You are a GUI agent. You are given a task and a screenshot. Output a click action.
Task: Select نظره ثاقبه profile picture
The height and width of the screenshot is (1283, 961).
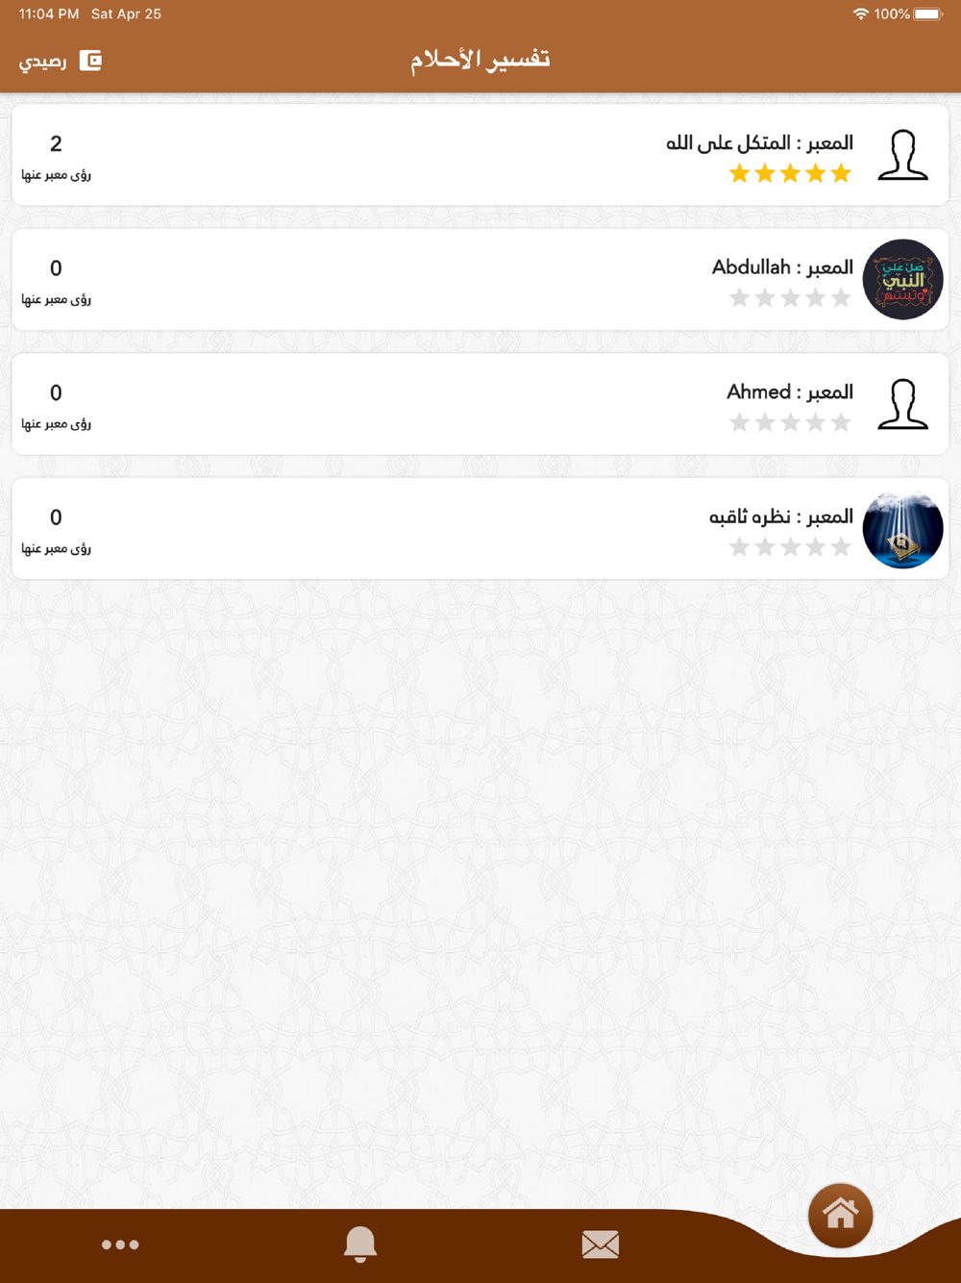[x=903, y=529]
